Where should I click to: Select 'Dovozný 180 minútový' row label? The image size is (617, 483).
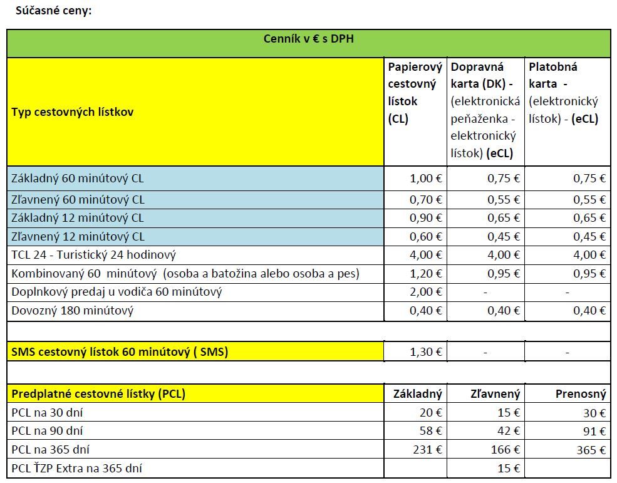(x=73, y=311)
